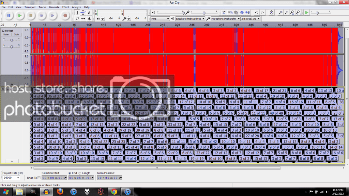349x196 pixels.
Task: Open Google Chrome from the taskbar
Action: (x=114, y=192)
